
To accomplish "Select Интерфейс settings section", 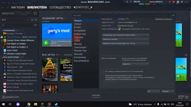I will click(x=86, y=31).
